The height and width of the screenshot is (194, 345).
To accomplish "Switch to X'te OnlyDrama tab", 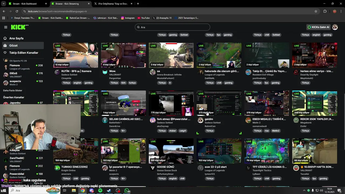I will (113, 4).
